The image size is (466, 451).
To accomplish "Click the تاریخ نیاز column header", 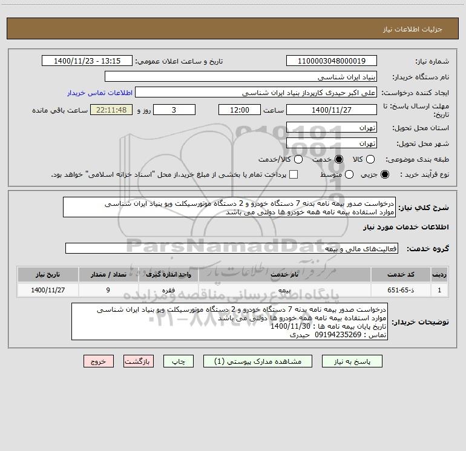I will [48, 274].
